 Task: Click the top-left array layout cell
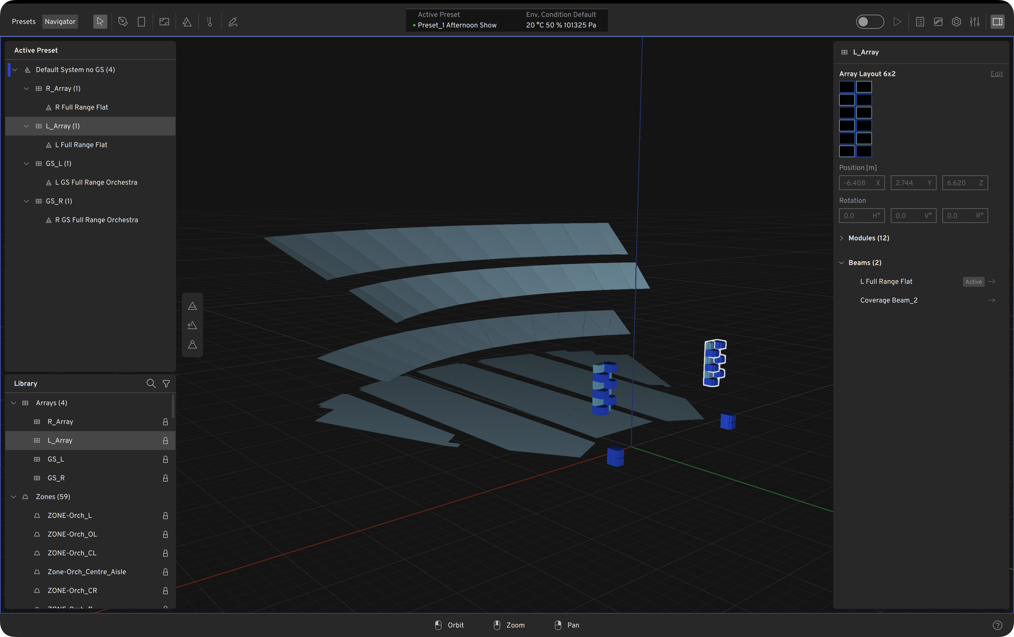pyautogui.click(x=847, y=87)
